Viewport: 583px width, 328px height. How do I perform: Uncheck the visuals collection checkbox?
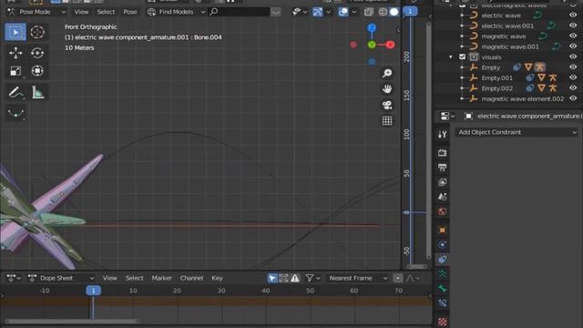click(462, 56)
